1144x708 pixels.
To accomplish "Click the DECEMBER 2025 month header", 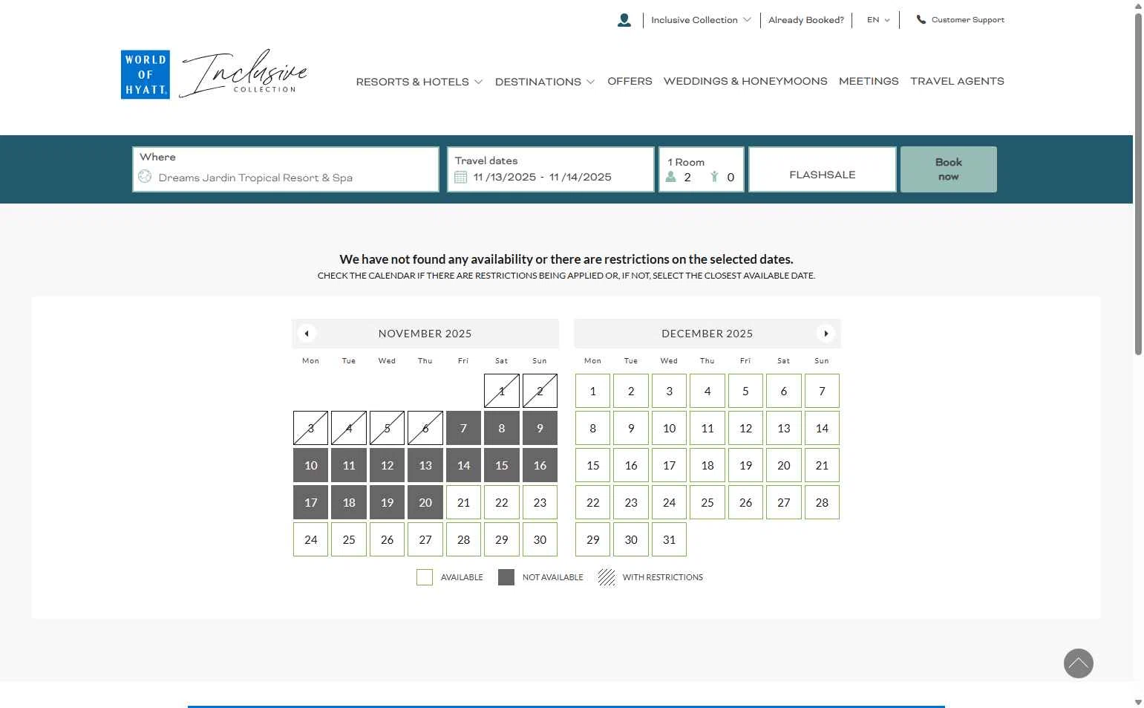I will (x=707, y=334).
